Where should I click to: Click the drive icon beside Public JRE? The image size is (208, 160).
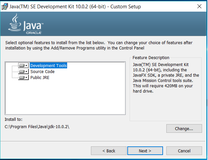pyautogui.click(x=22, y=77)
